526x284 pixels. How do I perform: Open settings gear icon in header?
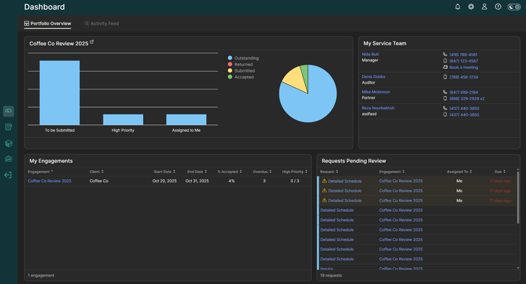pos(471,6)
